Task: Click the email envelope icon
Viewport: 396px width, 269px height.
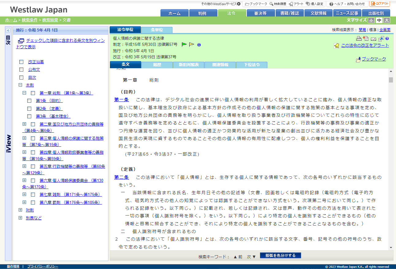Action: [374, 39]
